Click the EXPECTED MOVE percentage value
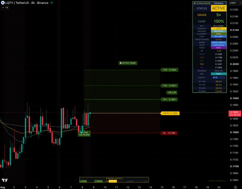 click(x=219, y=40)
